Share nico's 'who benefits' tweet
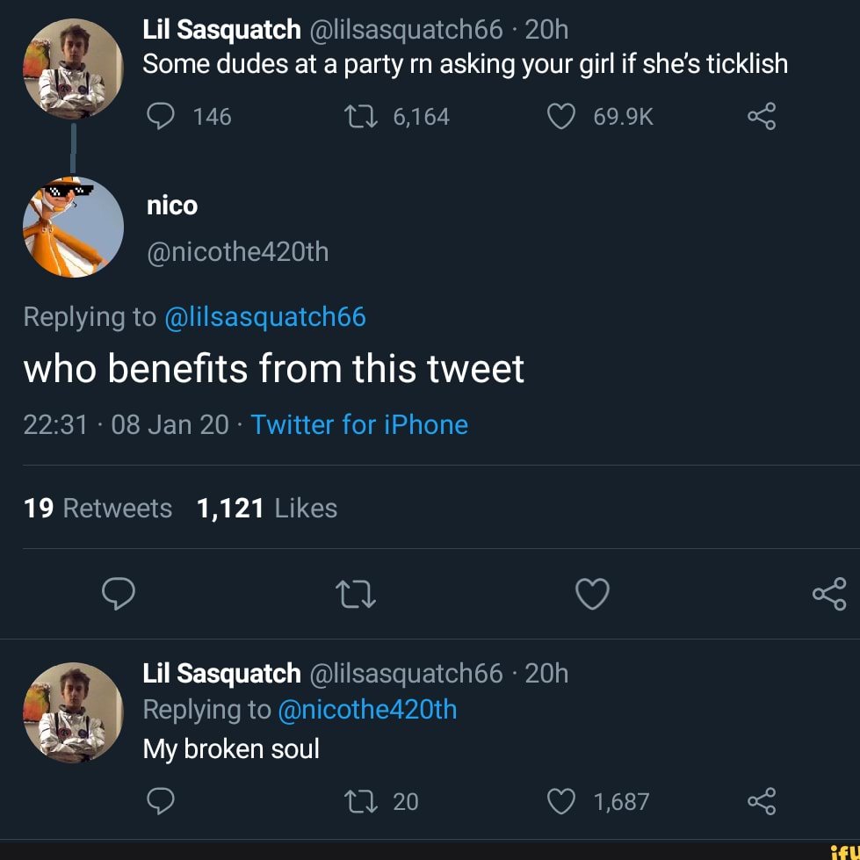Image resolution: width=860 pixels, height=860 pixels. click(x=829, y=595)
